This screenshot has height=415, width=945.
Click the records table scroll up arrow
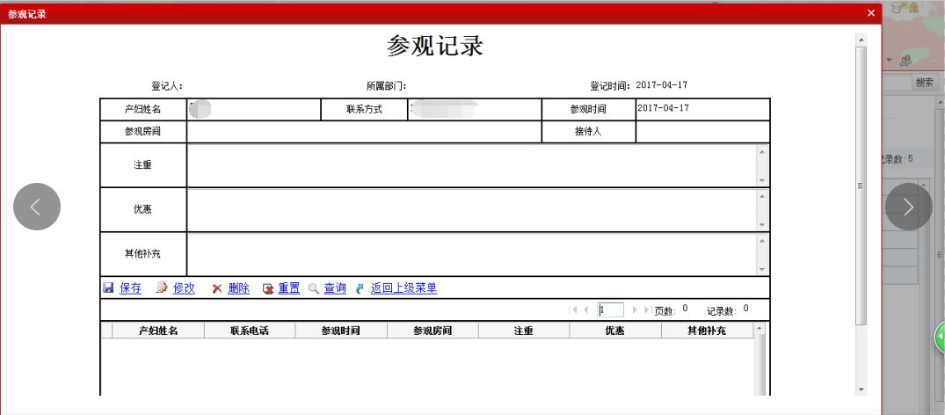[x=760, y=329]
